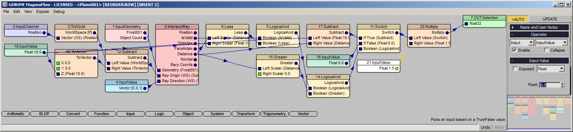
Task: Click the Redo button
Action: click(x=500, y=127)
